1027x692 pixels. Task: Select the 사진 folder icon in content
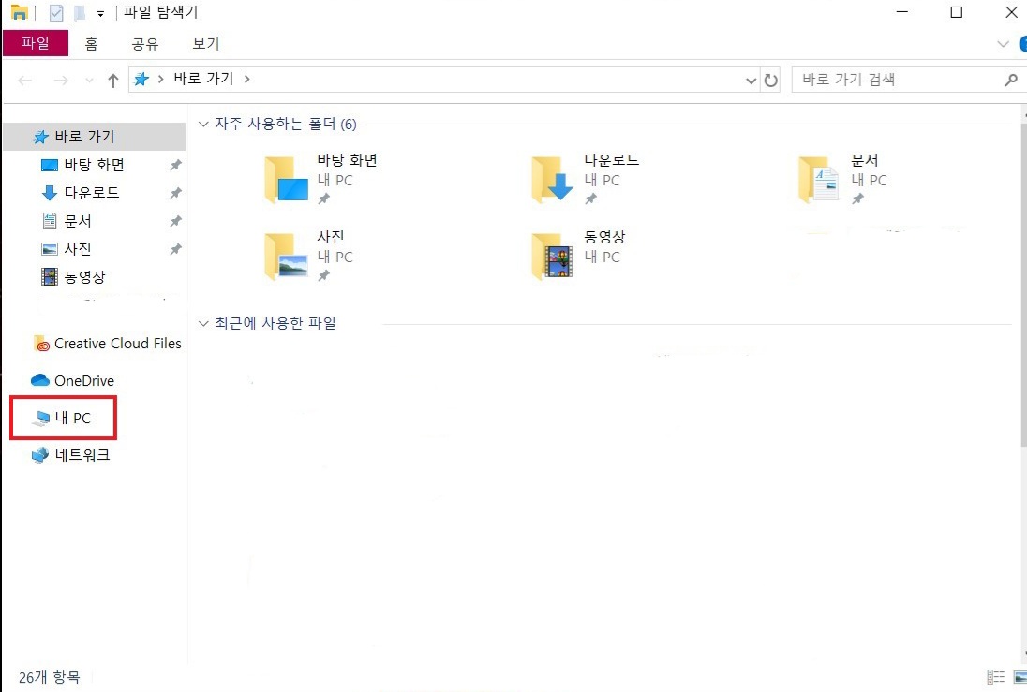pyautogui.click(x=286, y=256)
